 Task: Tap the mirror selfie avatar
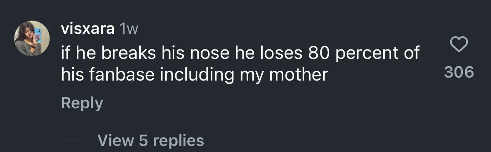[32, 38]
